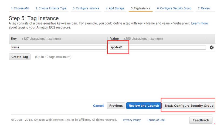Viewport: 224px width, 130px height.
Task: Open Choose Instance Type step tab
Action: [x=51, y=8]
